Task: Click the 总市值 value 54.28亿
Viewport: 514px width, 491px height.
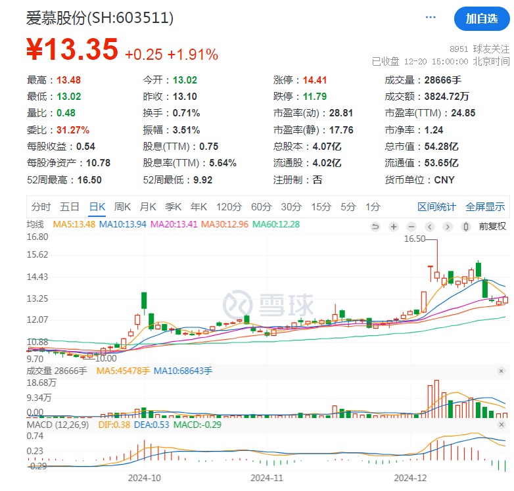Action: coord(441,147)
